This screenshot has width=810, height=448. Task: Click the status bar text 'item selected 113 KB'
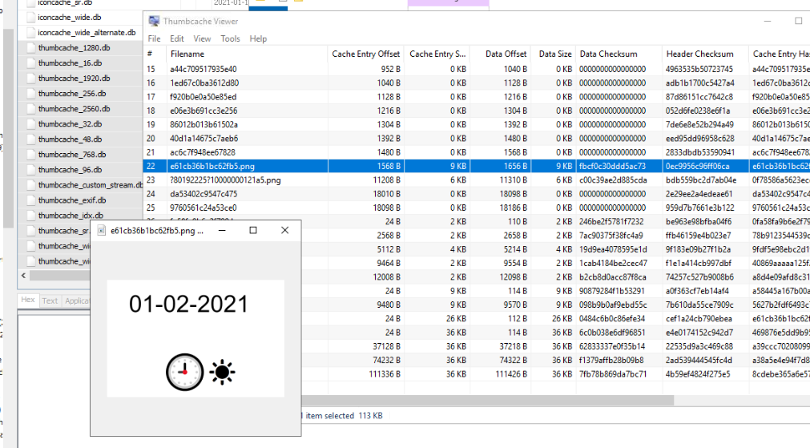[344, 415]
